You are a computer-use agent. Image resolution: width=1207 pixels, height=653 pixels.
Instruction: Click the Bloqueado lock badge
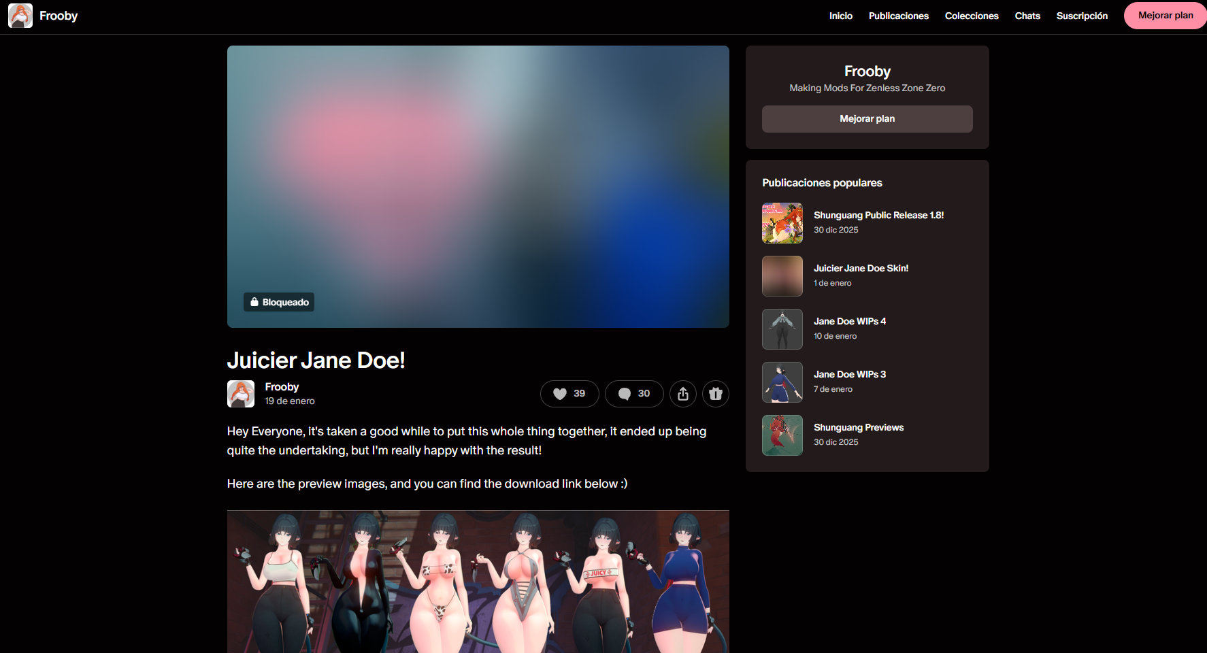[279, 302]
